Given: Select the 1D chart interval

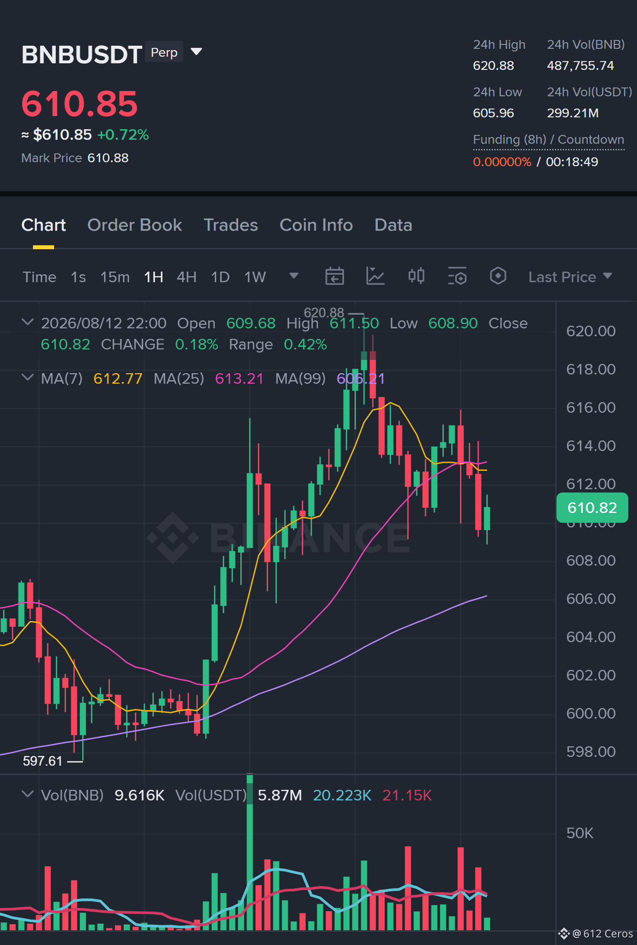Looking at the screenshot, I should (x=220, y=277).
